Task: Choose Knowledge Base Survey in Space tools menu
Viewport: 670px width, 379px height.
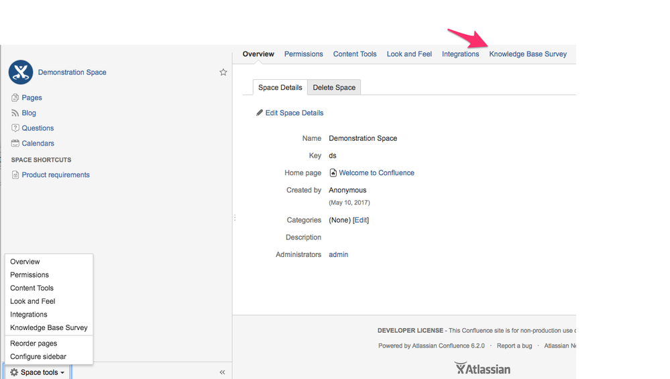Action: (49, 328)
